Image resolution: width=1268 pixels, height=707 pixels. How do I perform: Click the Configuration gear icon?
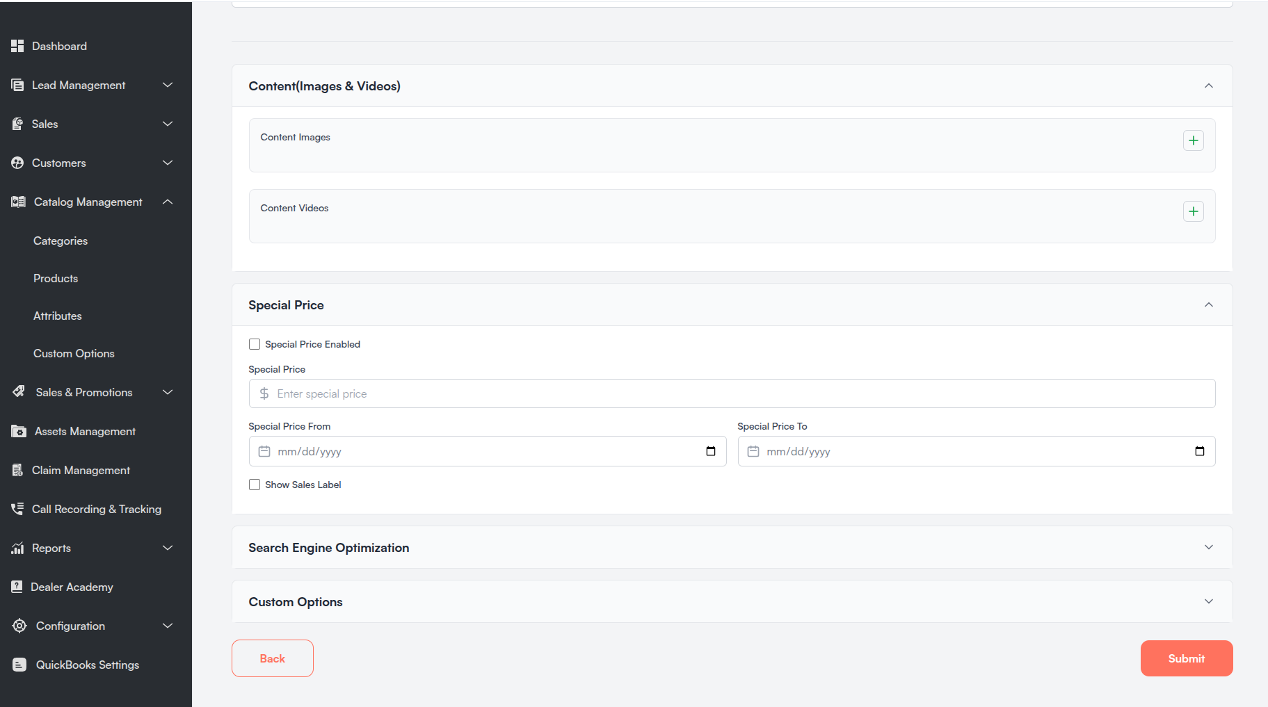point(19,626)
